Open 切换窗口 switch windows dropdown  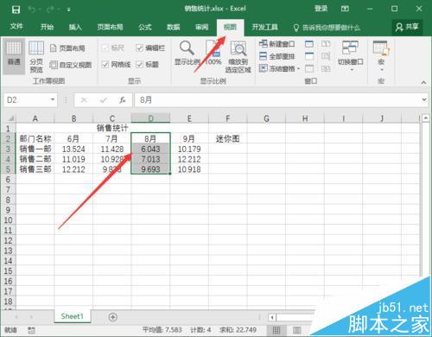click(350, 56)
